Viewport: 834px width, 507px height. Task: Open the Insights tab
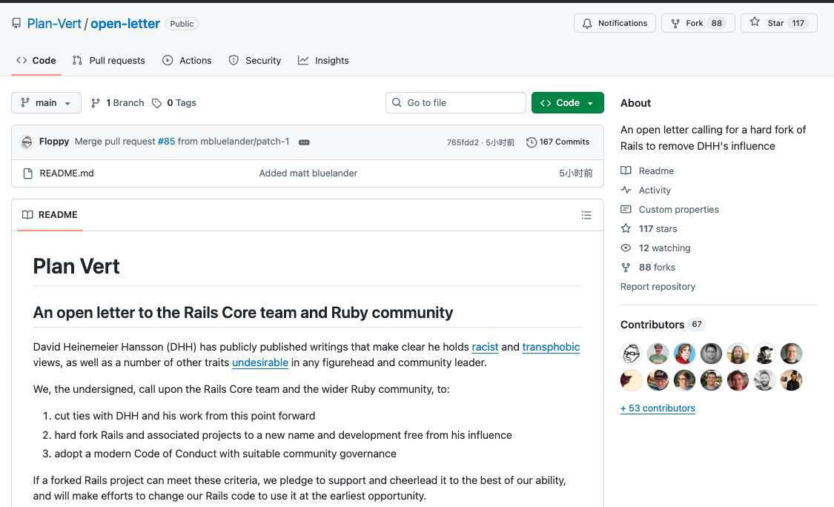click(x=323, y=61)
